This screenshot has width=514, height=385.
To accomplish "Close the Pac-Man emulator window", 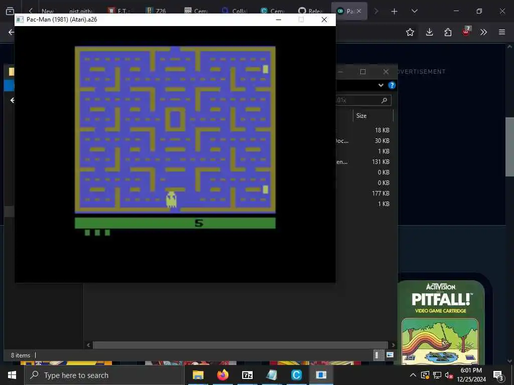I will pos(324,20).
